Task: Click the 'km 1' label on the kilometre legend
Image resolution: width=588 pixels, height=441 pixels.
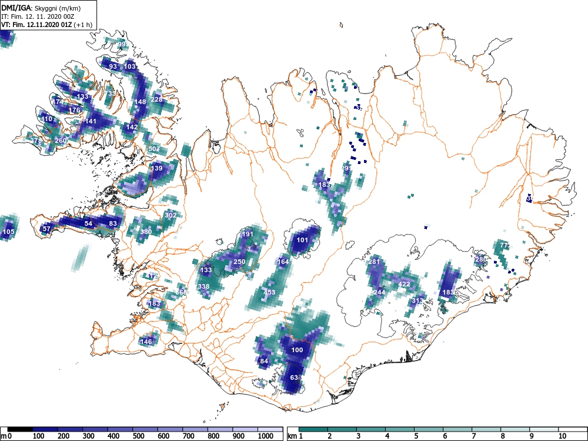Action: [296, 436]
